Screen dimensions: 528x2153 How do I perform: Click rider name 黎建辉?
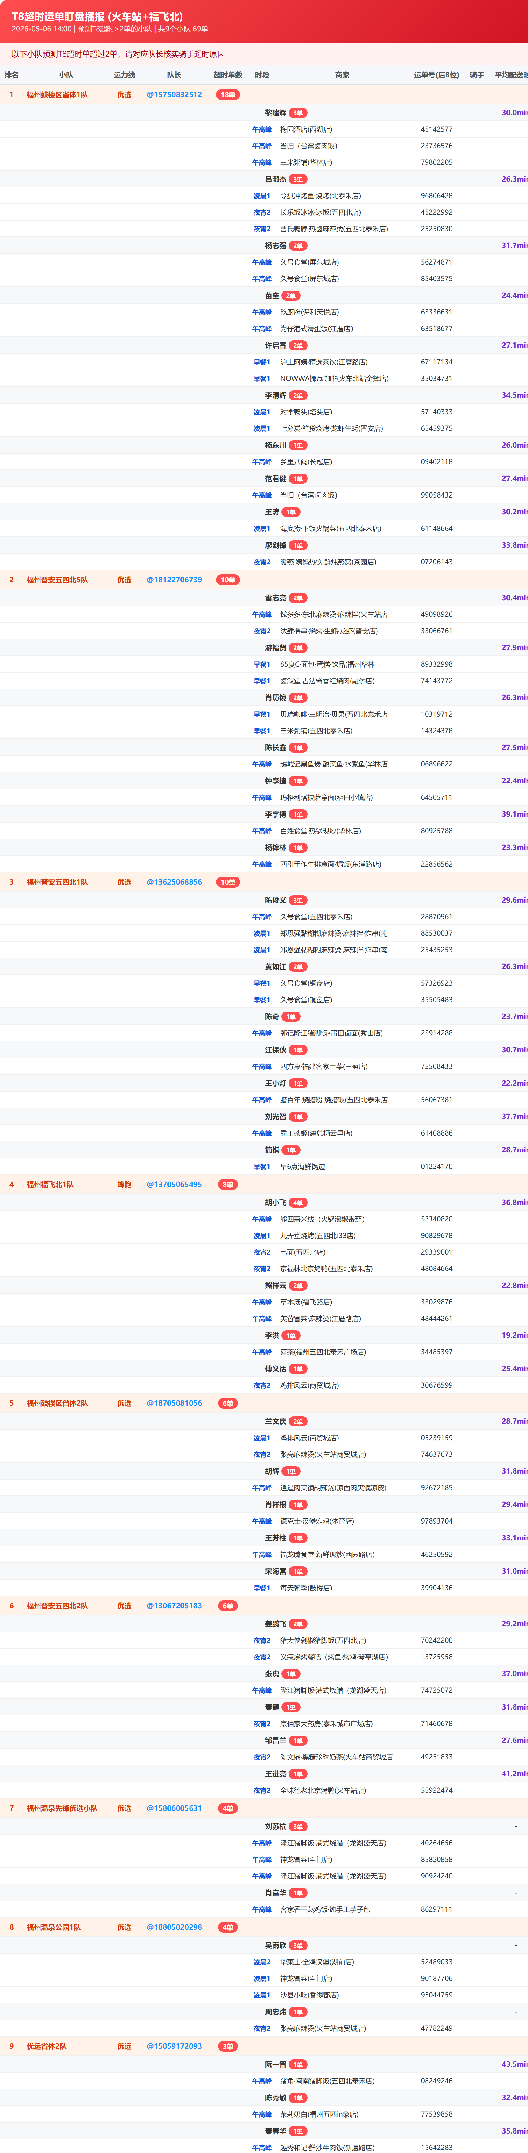point(276,113)
